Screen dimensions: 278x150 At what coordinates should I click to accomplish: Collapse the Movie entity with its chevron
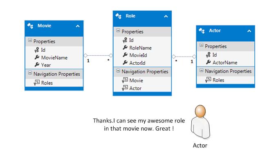[x=78, y=26]
